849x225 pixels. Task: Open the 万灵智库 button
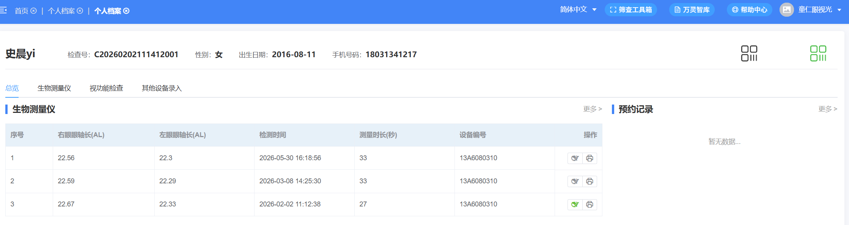click(x=692, y=10)
